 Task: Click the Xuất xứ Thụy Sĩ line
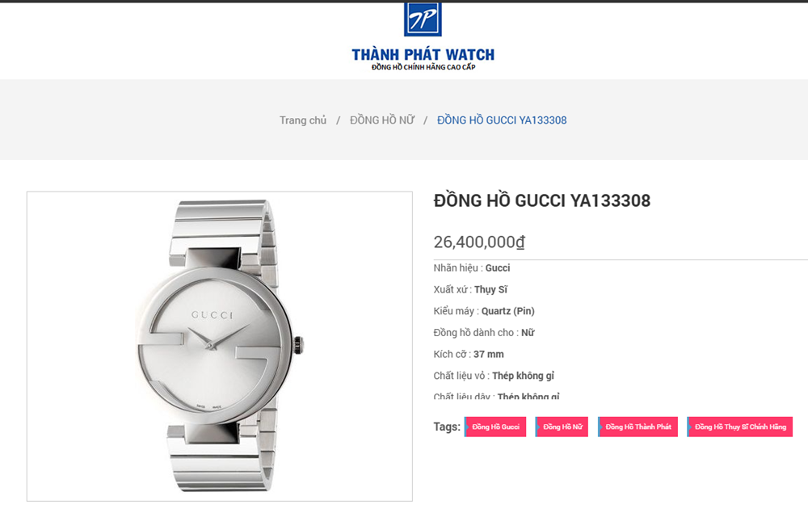(x=470, y=289)
